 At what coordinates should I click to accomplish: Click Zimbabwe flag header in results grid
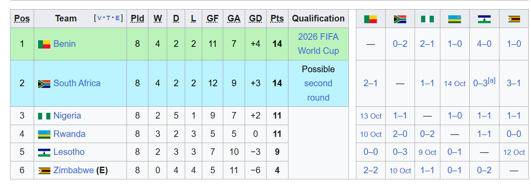tap(513, 19)
